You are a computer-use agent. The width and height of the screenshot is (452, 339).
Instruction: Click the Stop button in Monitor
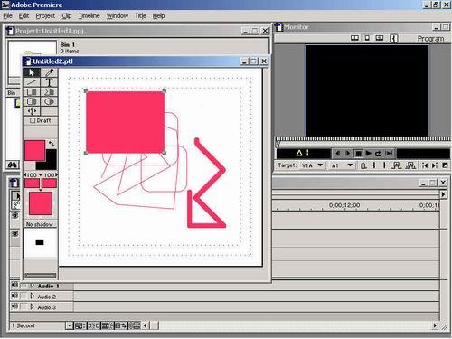[358, 154]
